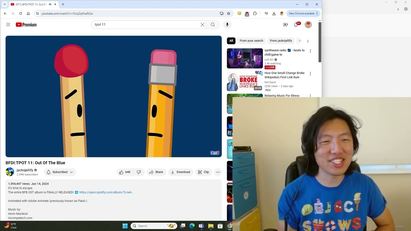Open the jacknjellify channel avatar
Screen dimensions: 411x231
(x=10, y=172)
